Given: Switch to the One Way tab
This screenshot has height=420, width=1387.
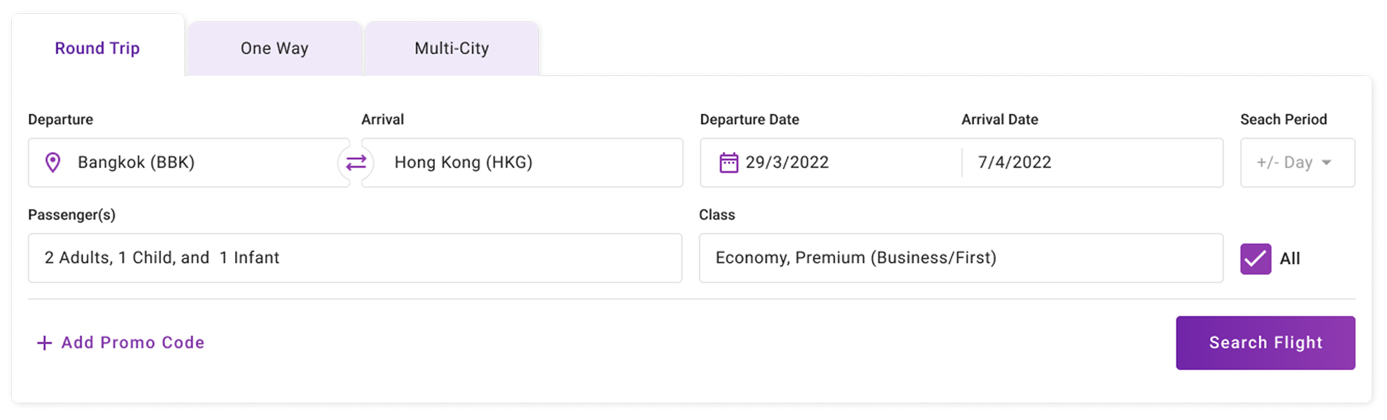Looking at the screenshot, I should (x=274, y=48).
